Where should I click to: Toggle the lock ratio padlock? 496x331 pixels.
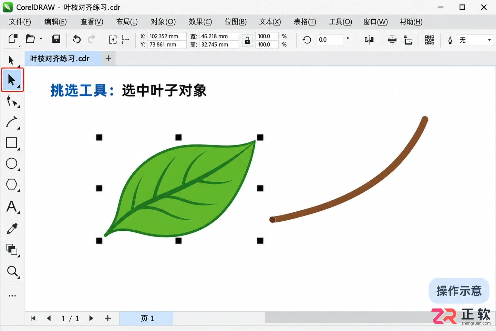click(247, 40)
